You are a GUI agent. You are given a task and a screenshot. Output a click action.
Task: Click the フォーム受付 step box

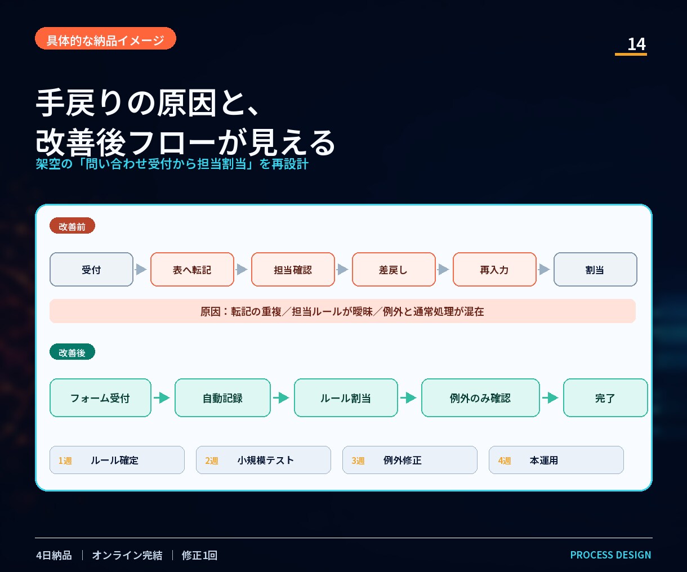(x=100, y=398)
